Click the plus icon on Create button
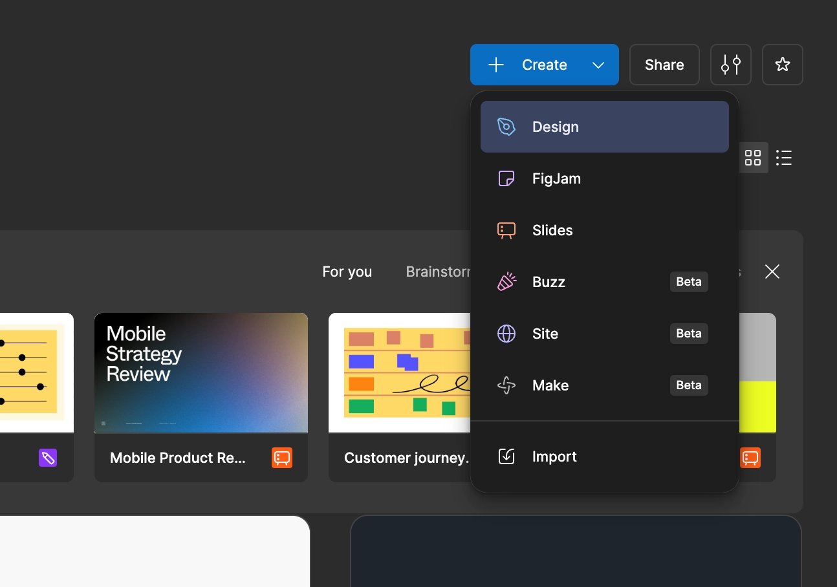Image resolution: width=837 pixels, height=587 pixels. pos(496,65)
